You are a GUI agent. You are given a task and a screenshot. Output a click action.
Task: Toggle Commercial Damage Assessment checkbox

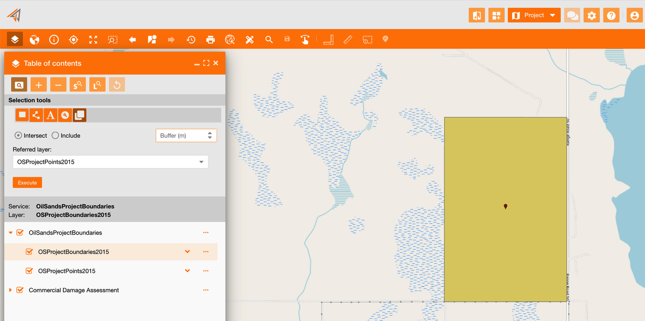20,290
